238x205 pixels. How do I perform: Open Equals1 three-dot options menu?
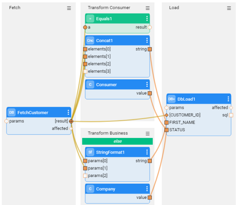coord(147,19)
